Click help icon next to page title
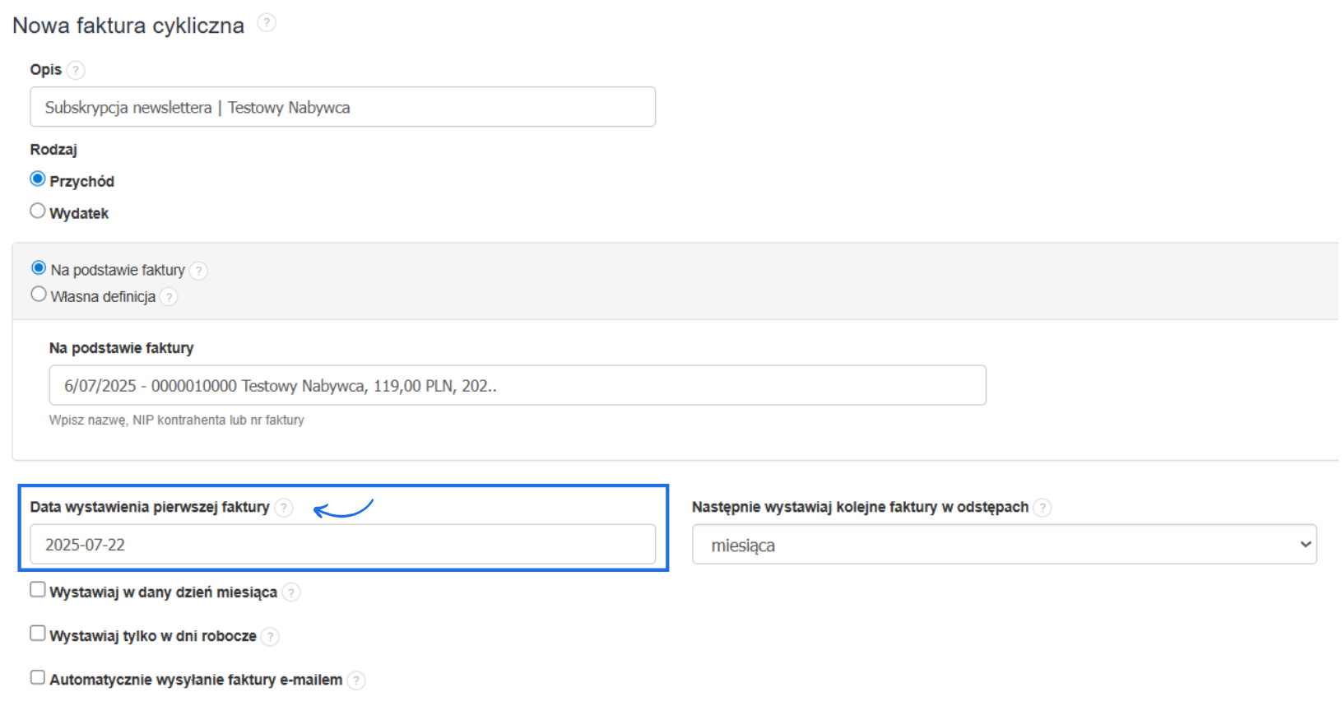Image resolution: width=1342 pixels, height=706 pixels. (267, 23)
